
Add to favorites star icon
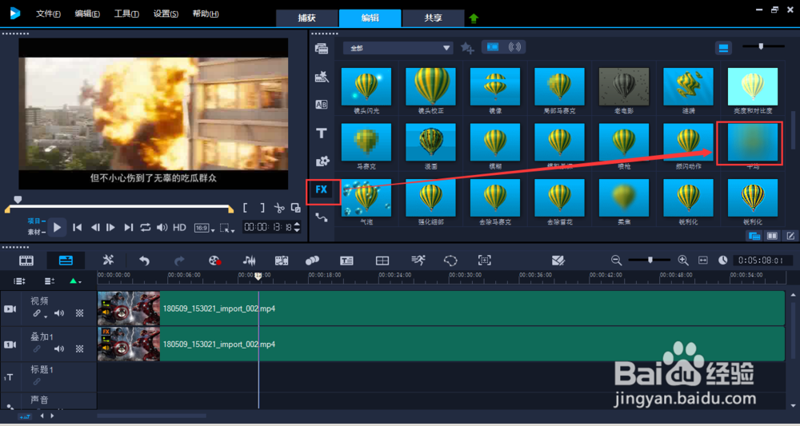(x=467, y=48)
